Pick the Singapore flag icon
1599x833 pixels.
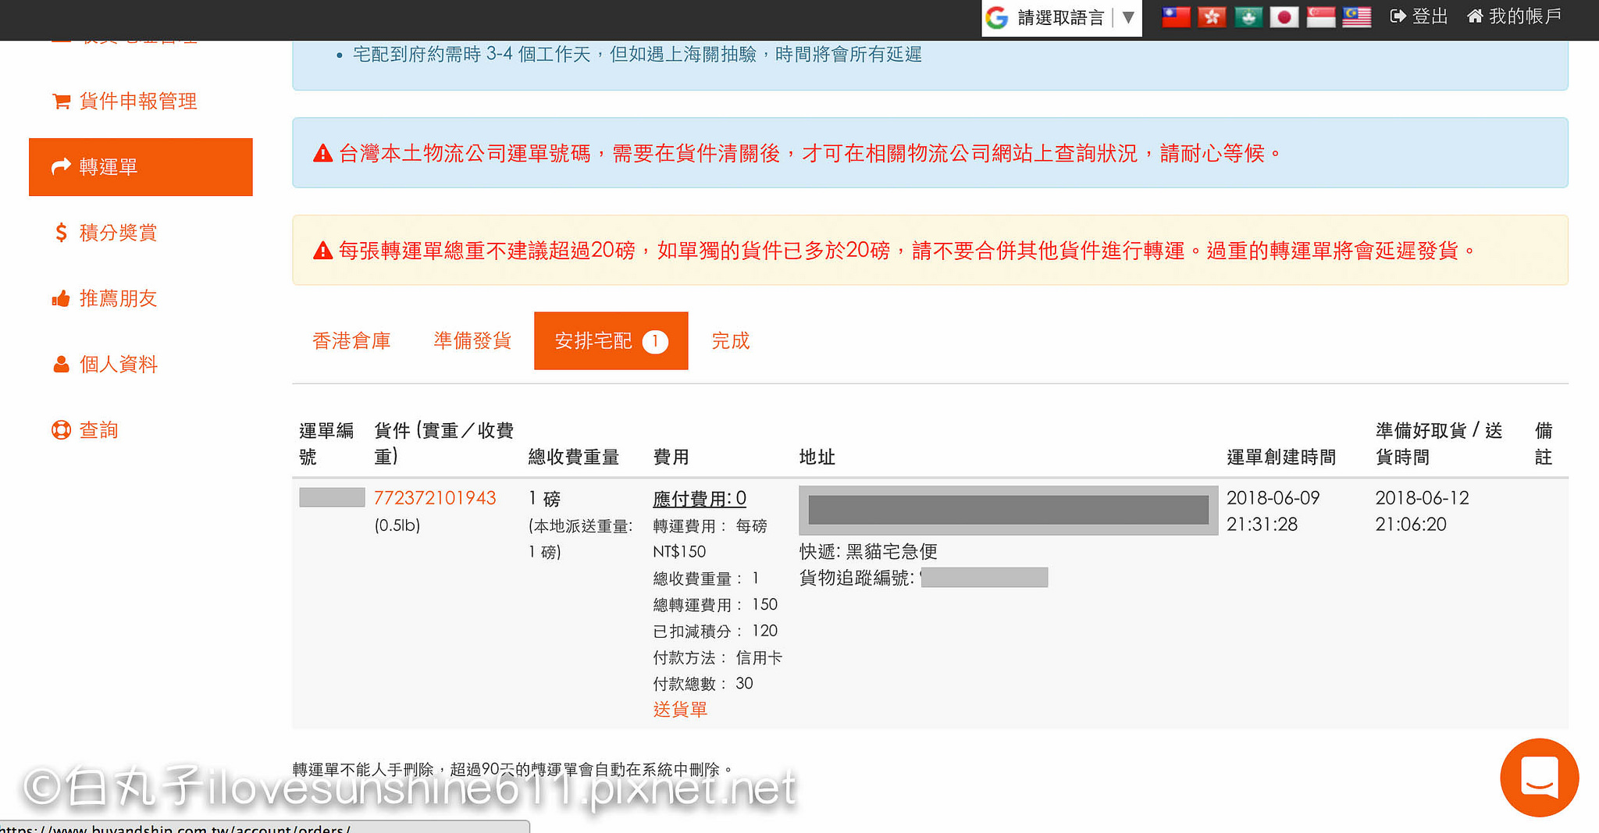(1320, 16)
